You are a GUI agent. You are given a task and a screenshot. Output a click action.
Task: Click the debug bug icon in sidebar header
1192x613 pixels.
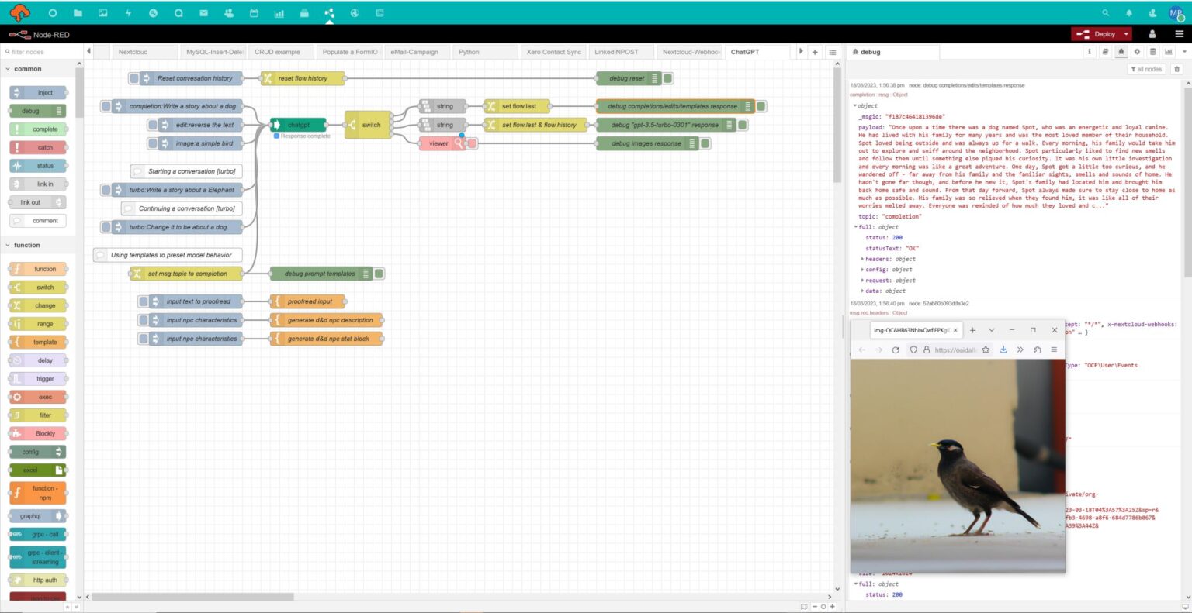click(1121, 51)
